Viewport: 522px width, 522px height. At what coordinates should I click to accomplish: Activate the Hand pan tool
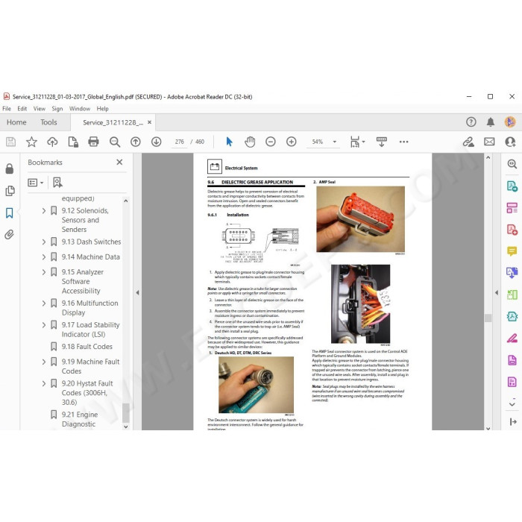click(250, 142)
